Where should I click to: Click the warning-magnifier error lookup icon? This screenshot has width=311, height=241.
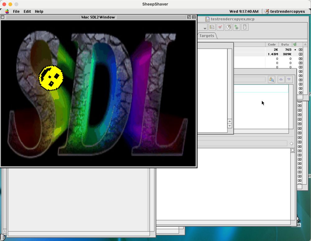point(271,79)
